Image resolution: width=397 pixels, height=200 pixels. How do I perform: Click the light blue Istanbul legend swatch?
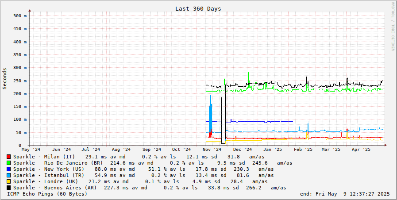click(8, 176)
